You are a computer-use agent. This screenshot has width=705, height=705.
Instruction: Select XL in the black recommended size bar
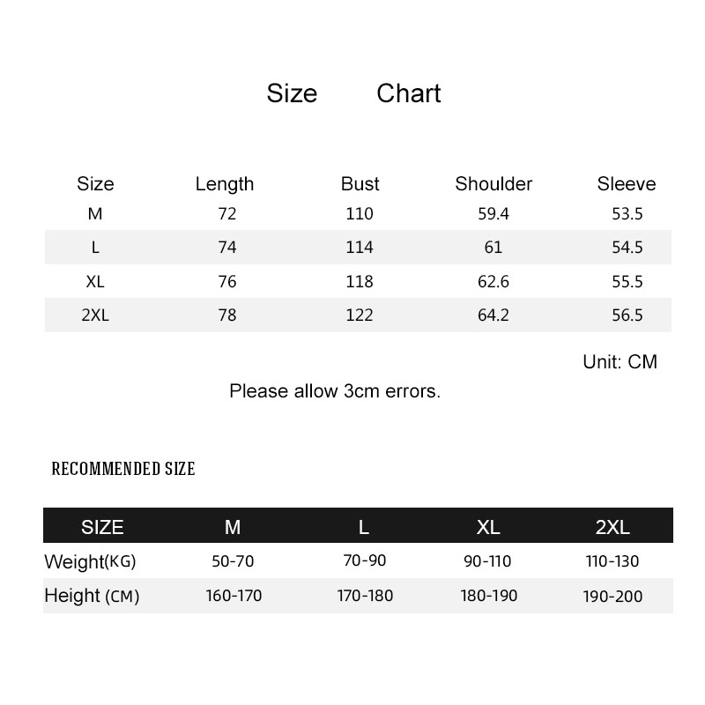click(x=488, y=527)
